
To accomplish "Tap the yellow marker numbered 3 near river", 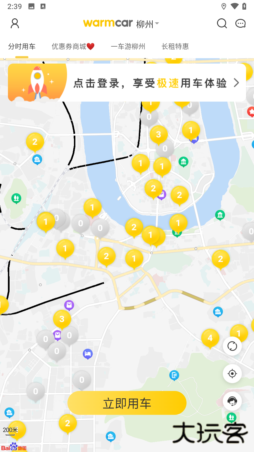I will (158, 135).
